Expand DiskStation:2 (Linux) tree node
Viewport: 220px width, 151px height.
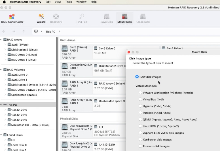click(x=5, y=50)
